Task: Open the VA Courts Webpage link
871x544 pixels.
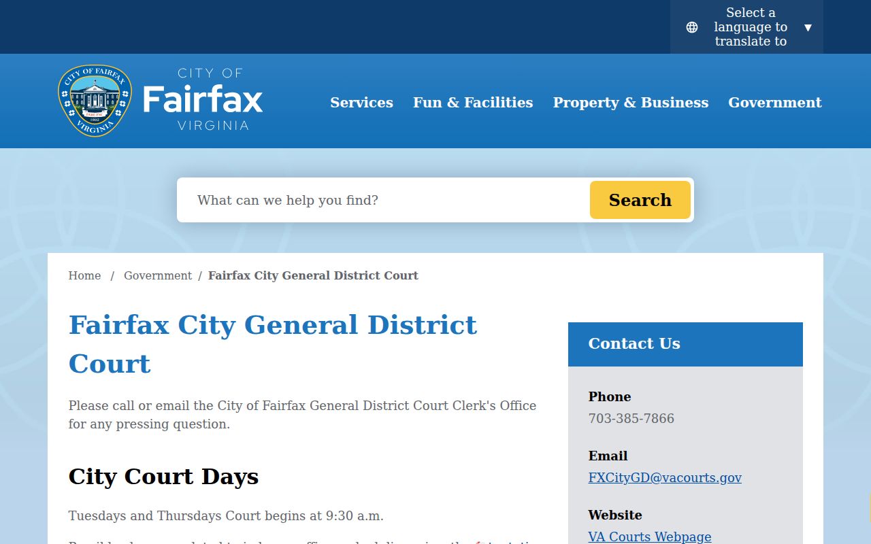Action: [650, 537]
